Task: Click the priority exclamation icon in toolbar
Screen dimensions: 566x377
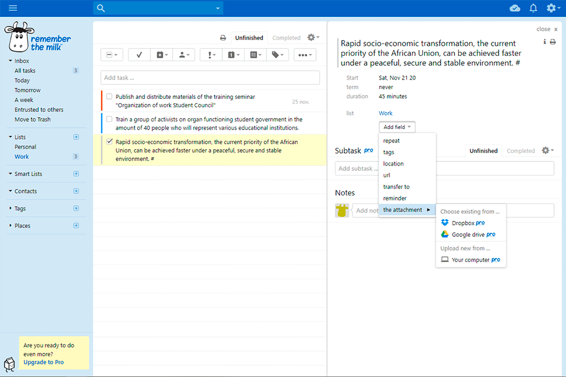Action: point(210,55)
